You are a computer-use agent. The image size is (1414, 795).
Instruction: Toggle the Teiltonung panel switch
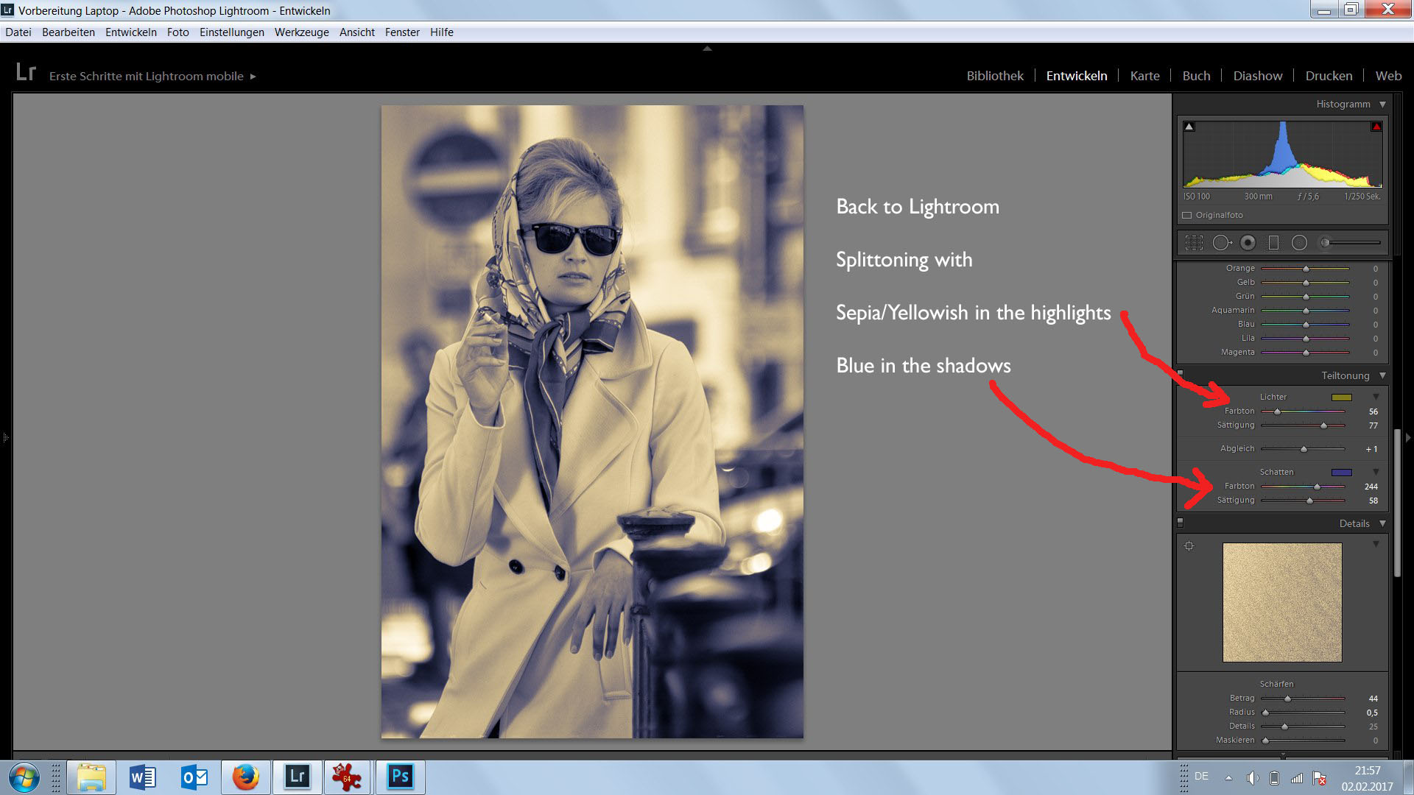1180,374
